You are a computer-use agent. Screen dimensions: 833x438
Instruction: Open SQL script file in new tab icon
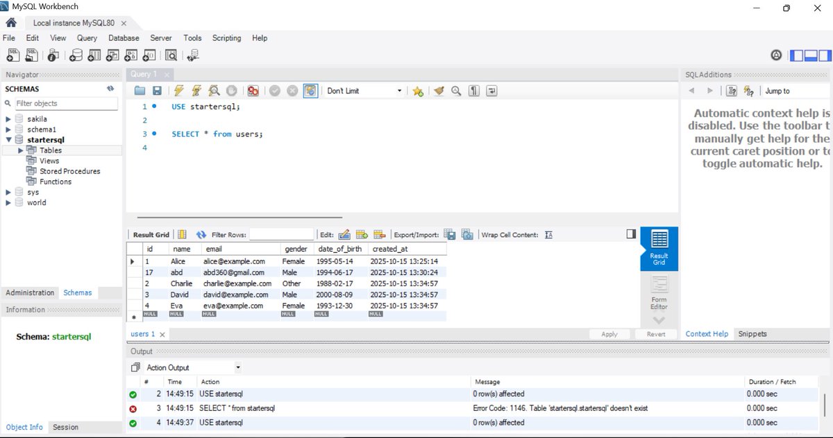[32, 55]
